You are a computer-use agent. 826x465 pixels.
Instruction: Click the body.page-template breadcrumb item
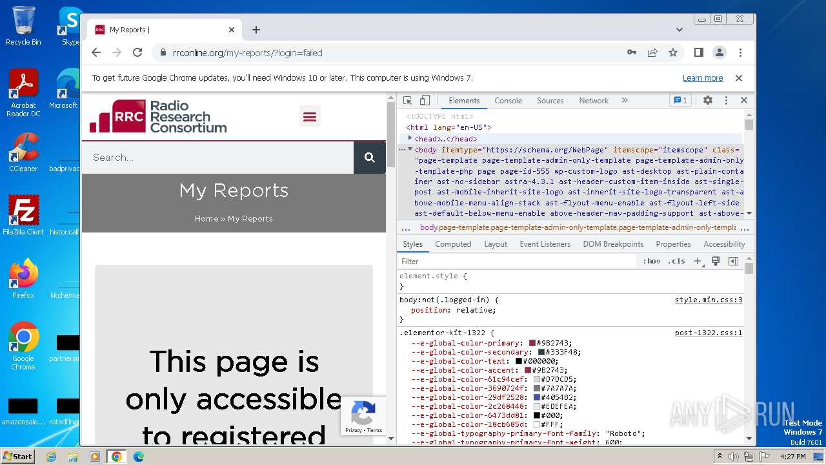[578, 227]
